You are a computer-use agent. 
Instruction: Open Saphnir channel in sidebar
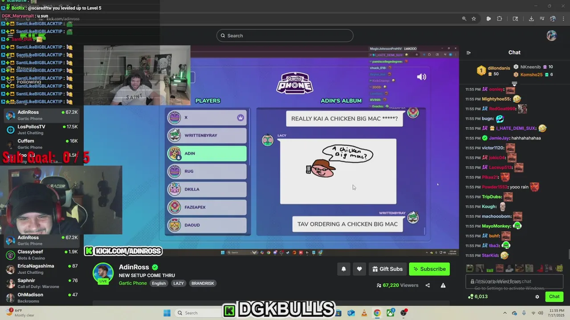pyautogui.click(x=42, y=283)
